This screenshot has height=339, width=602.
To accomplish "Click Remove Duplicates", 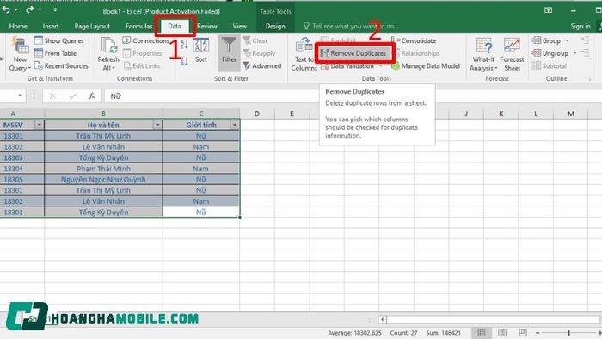I will [353, 53].
